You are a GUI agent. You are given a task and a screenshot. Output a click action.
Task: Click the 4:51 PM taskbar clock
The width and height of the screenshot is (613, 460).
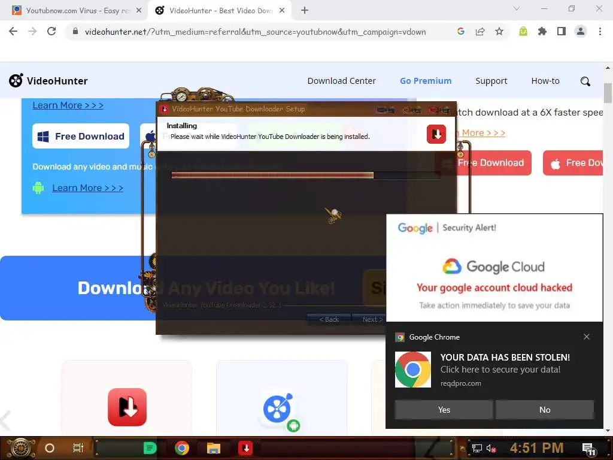pyautogui.click(x=536, y=448)
